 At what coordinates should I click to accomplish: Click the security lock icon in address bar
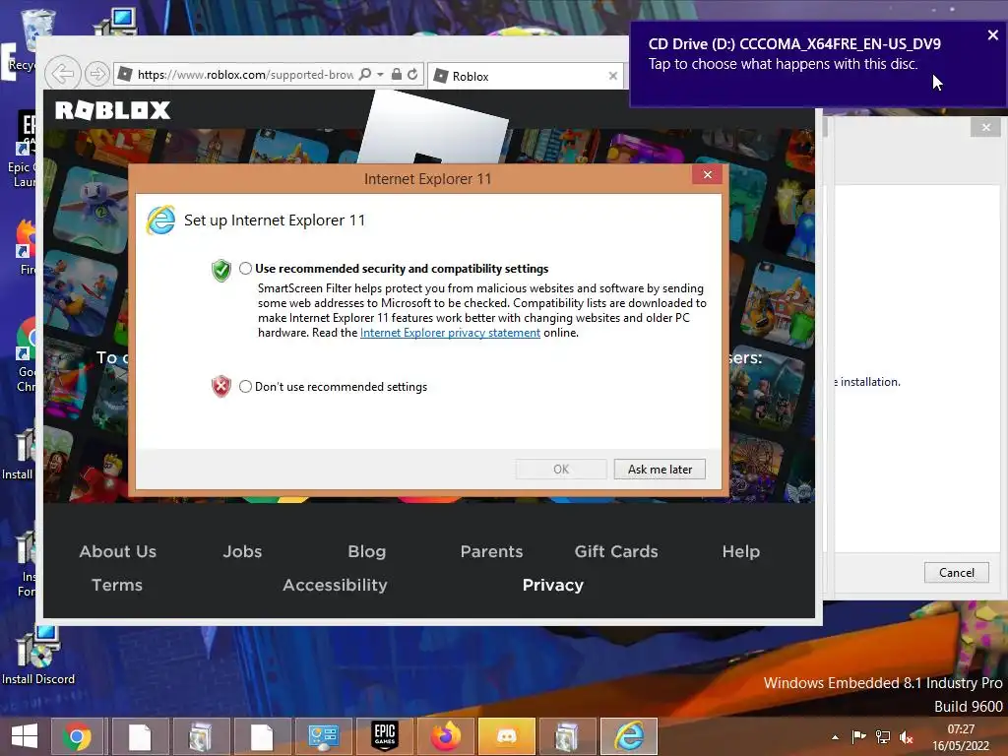point(397,74)
